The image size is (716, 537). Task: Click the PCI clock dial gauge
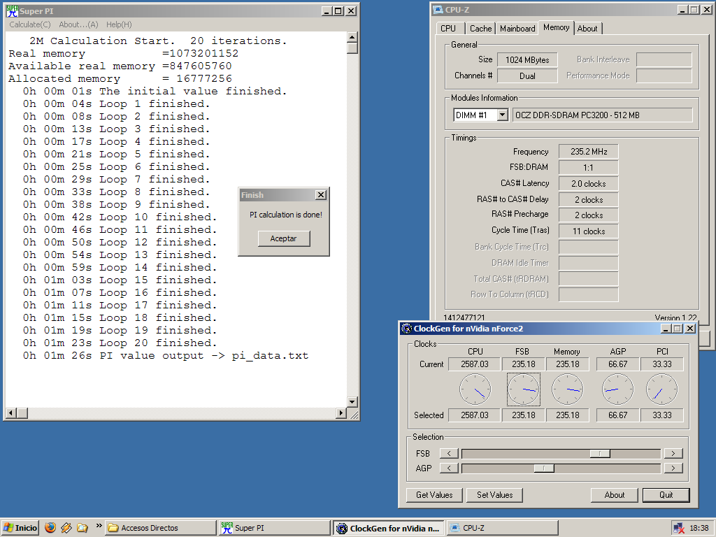click(661, 389)
